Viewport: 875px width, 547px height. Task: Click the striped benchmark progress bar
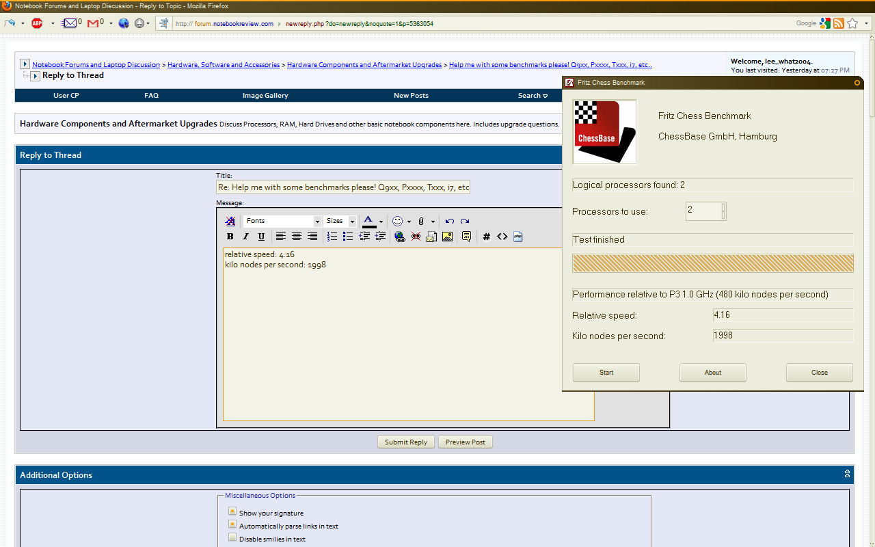point(713,263)
